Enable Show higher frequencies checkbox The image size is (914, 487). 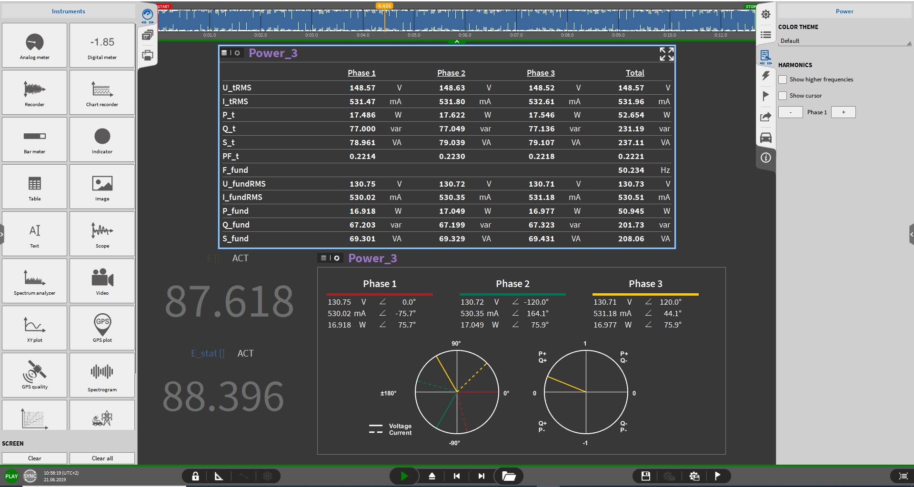point(783,80)
